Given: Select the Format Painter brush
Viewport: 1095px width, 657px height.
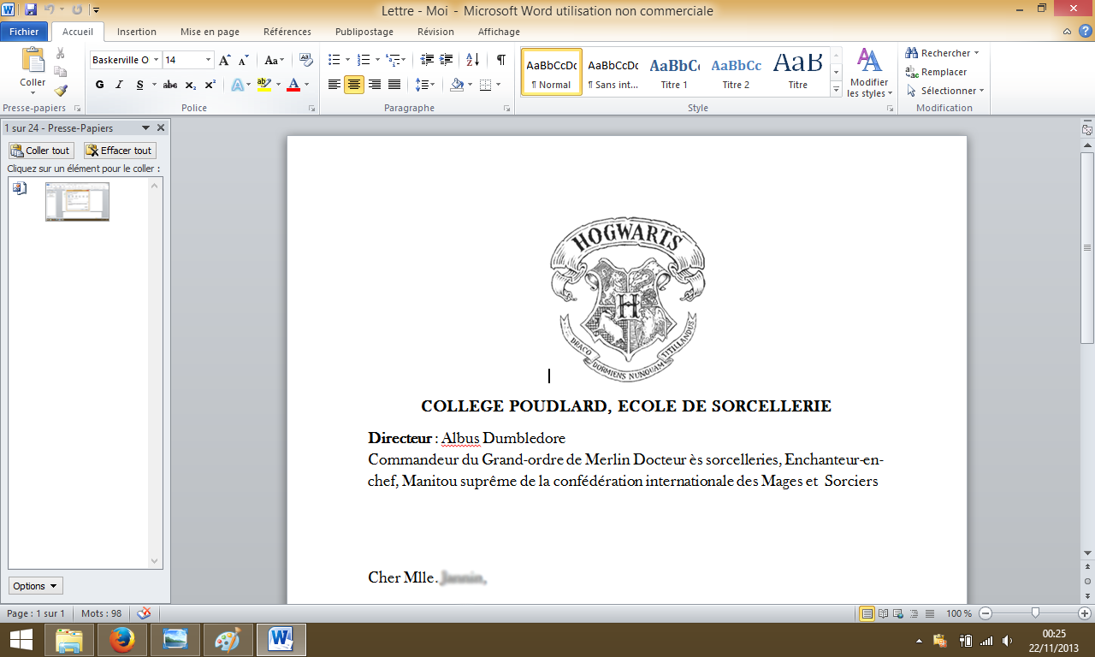Looking at the screenshot, I should pyautogui.click(x=61, y=91).
